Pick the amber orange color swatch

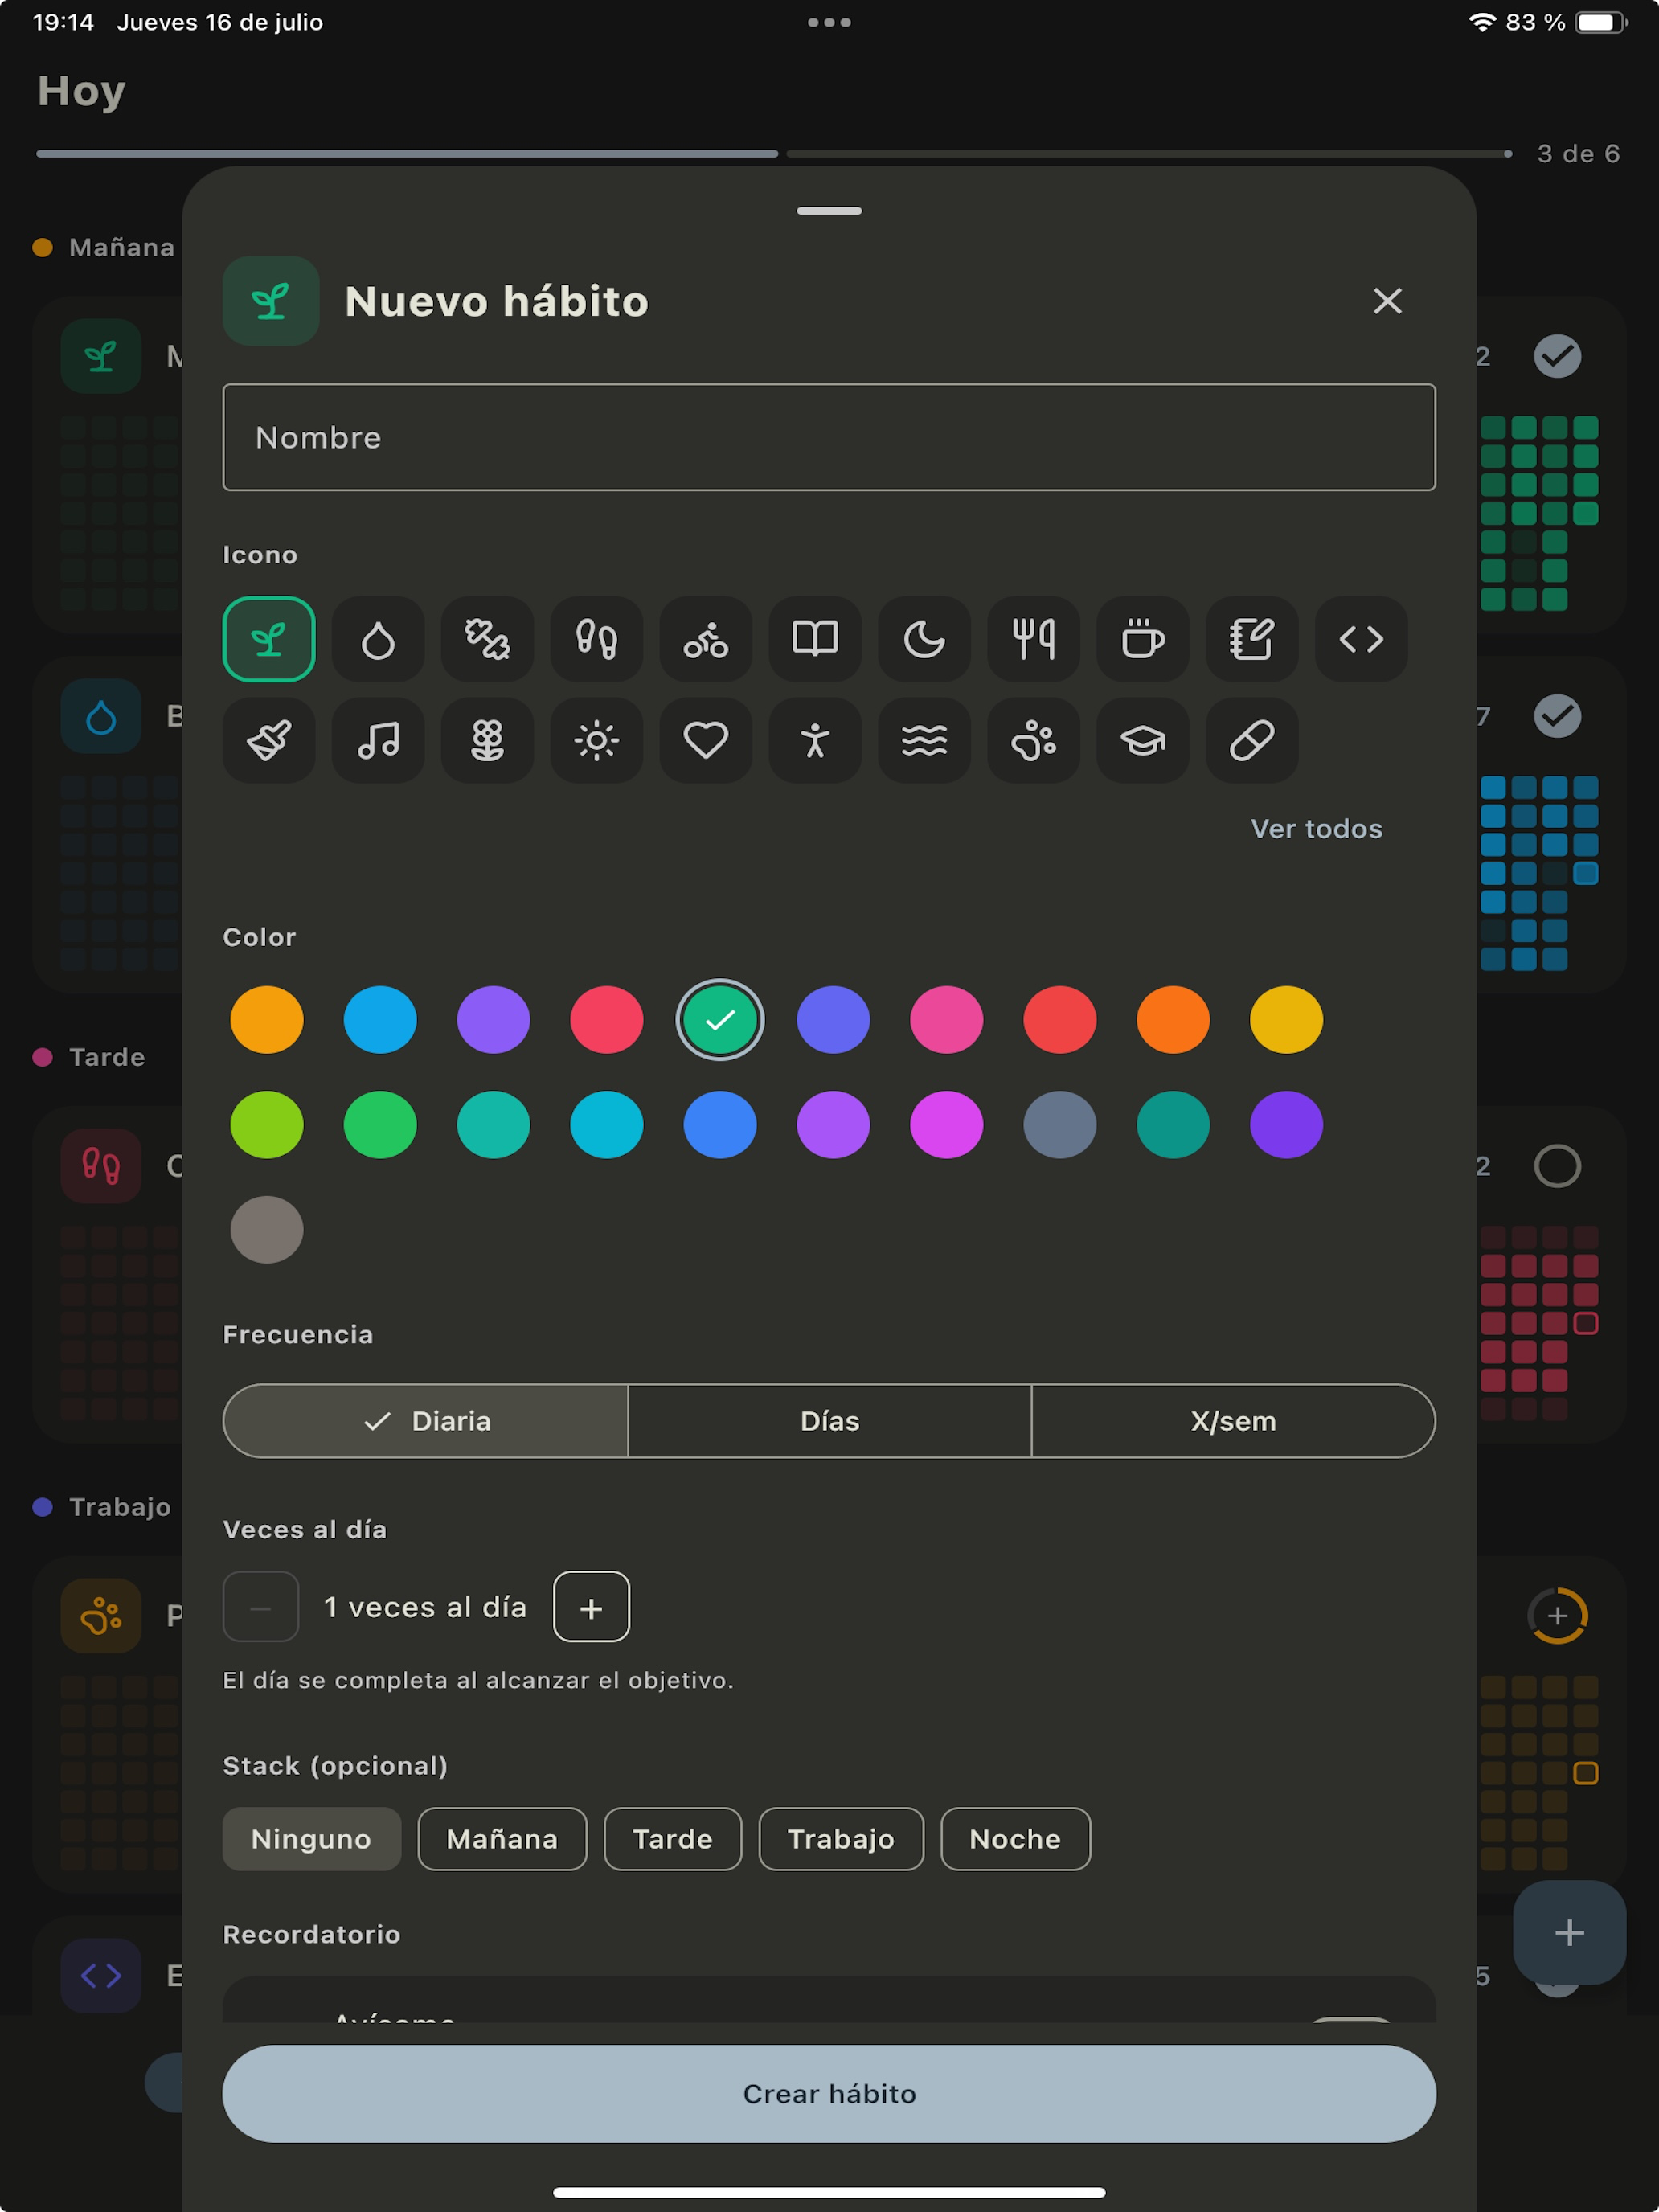(x=267, y=1020)
